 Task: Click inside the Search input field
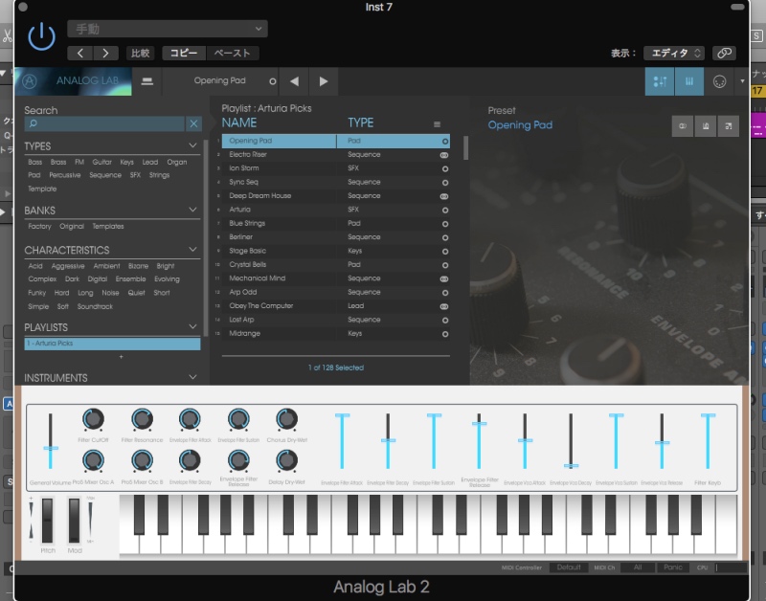pyautogui.click(x=104, y=124)
